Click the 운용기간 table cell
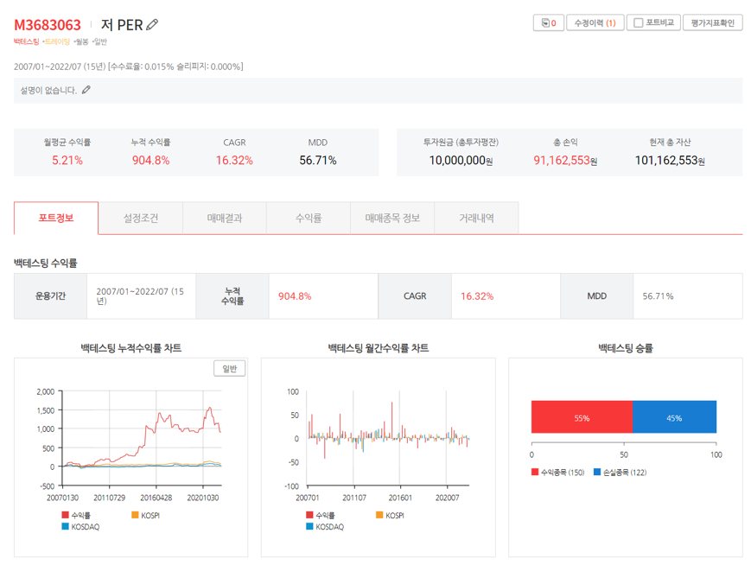Image resolution: width=751 pixels, height=565 pixels. (50, 296)
